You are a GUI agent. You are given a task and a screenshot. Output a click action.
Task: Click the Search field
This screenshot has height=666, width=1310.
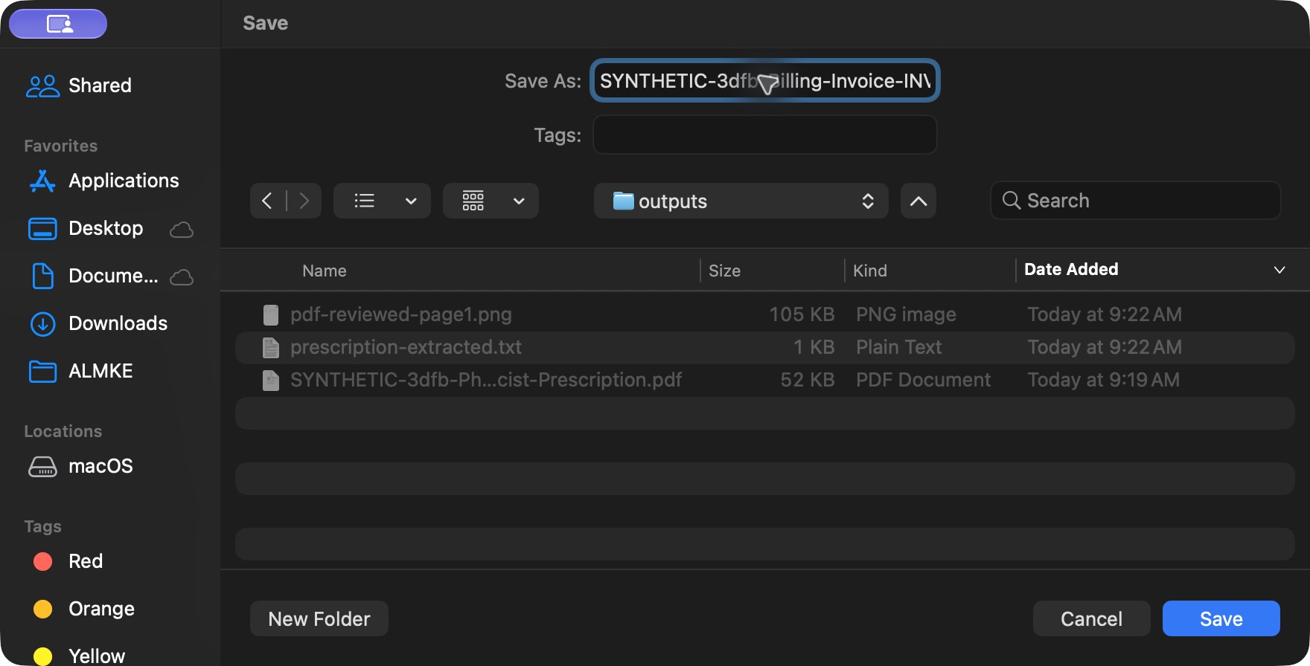click(x=1135, y=200)
